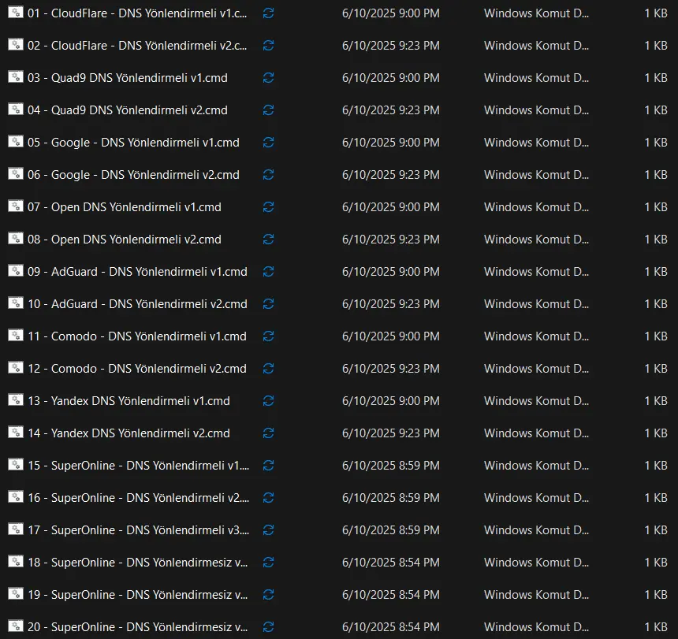The height and width of the screenshot is (639, 678).
Task: Click the 1 KB size of 20 - SuperOnline
Action: point(656,627)
